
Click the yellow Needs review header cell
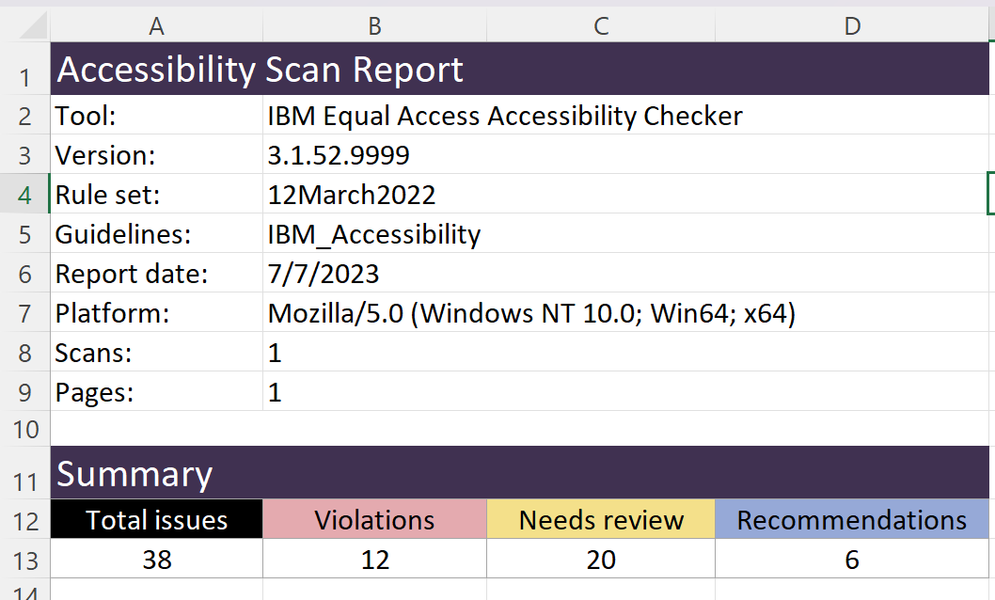[x=600, y=519]
